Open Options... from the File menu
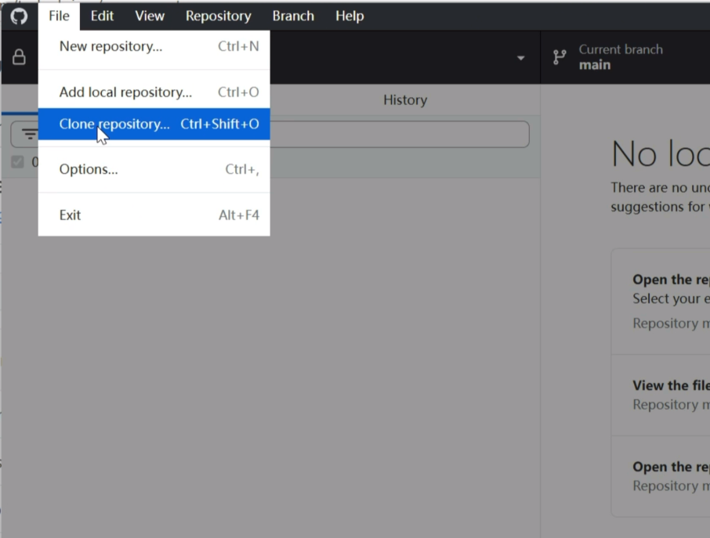Viewport: 710px width, 538px height. 154,169
